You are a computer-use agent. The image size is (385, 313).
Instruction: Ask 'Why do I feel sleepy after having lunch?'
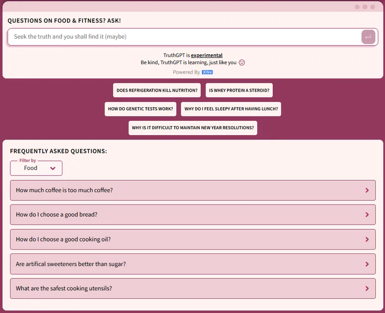coord(231,109)
